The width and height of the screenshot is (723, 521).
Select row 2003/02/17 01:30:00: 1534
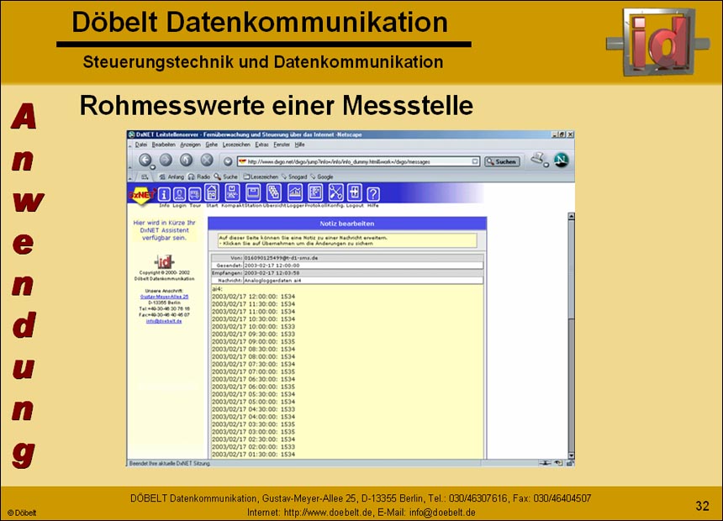pos(253,455)
